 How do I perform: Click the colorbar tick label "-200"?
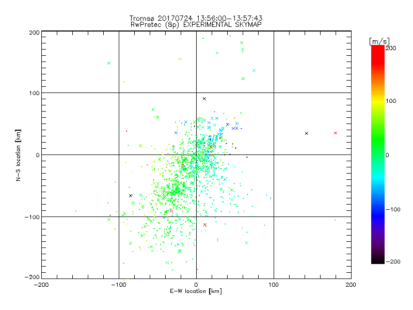pos(393,261)
